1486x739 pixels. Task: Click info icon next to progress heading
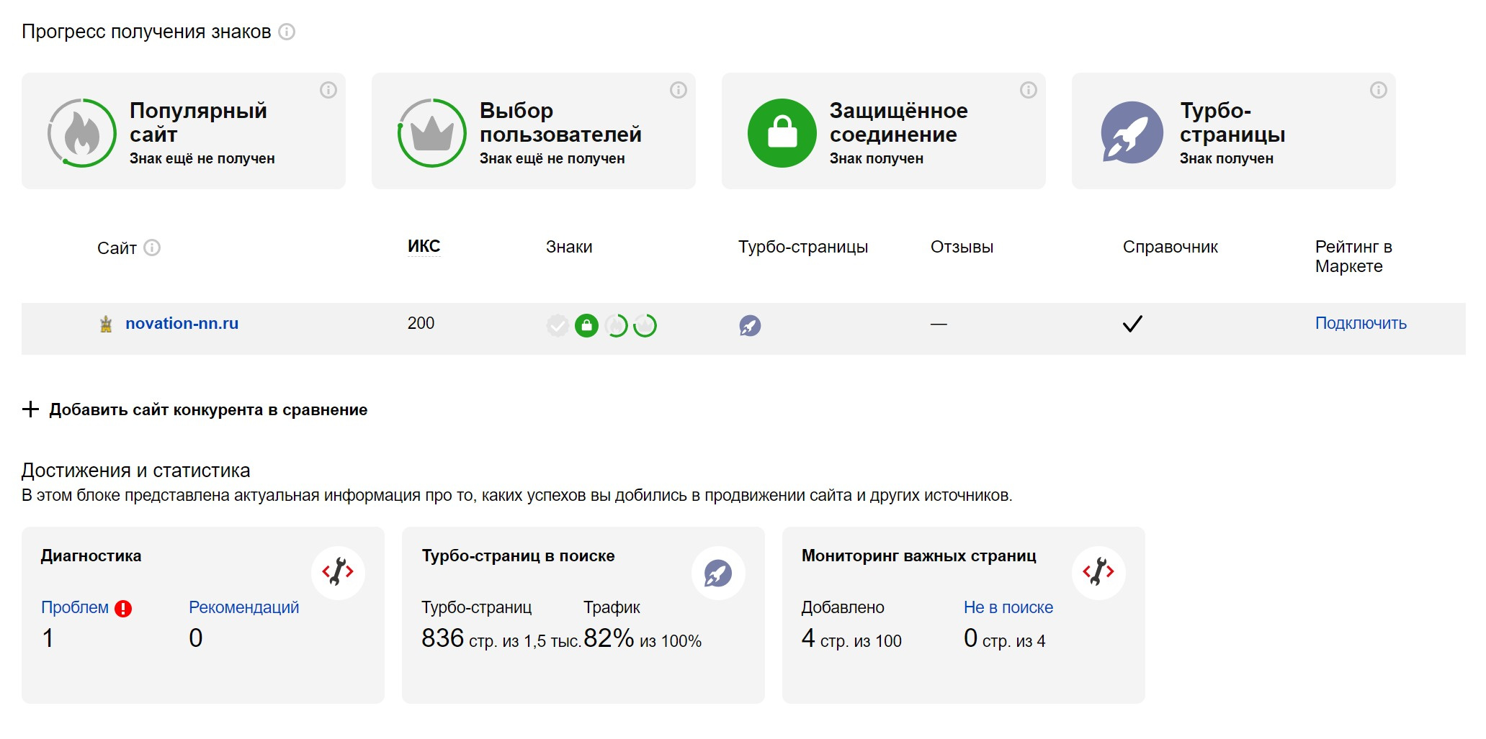point(287,32)
